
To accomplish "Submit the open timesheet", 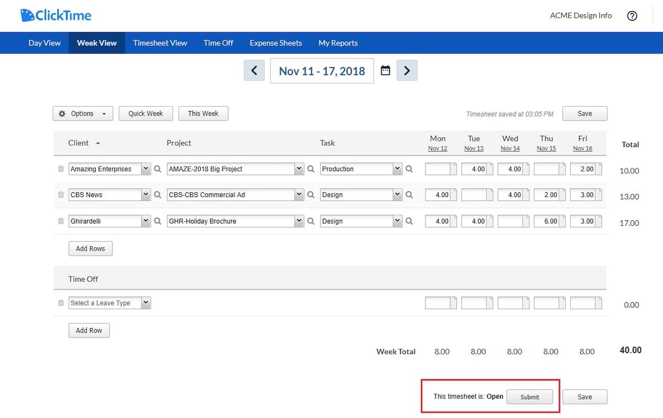I will click(529, 397).
